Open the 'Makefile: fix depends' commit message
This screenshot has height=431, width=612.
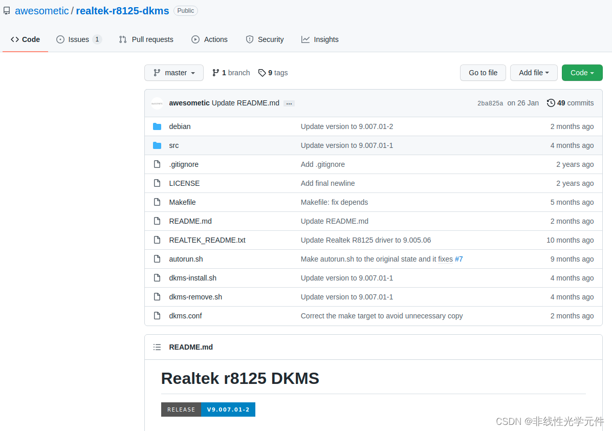coord(335,202)
